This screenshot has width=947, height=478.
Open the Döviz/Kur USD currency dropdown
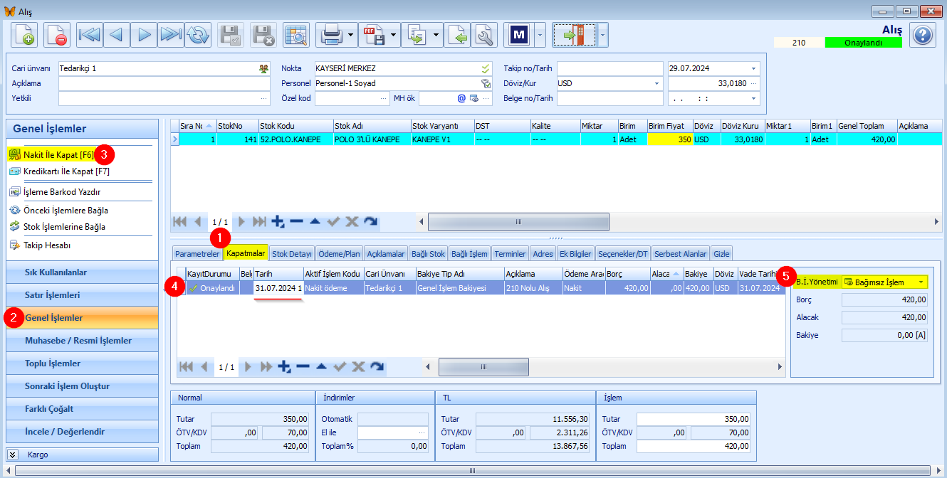656,84
